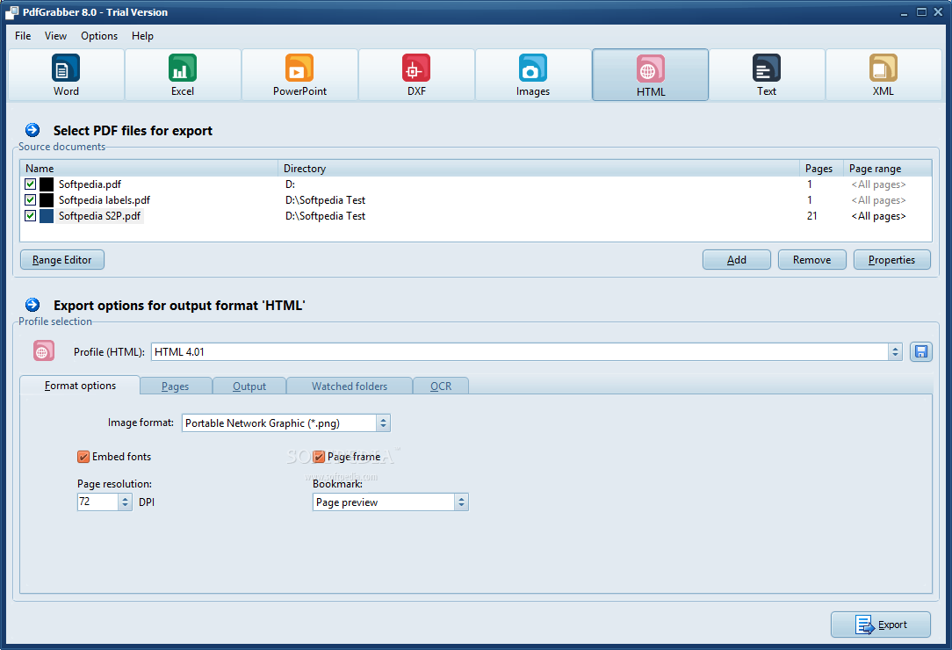The height and width of the screenshot is (650, 952).
Task: Open the Bookmark dropdown
Action: 461,502
